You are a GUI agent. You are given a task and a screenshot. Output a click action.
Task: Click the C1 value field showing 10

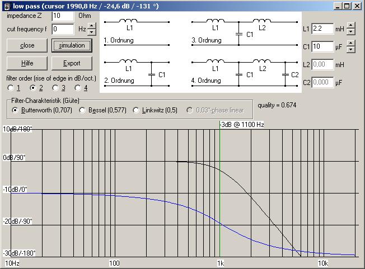322,46
